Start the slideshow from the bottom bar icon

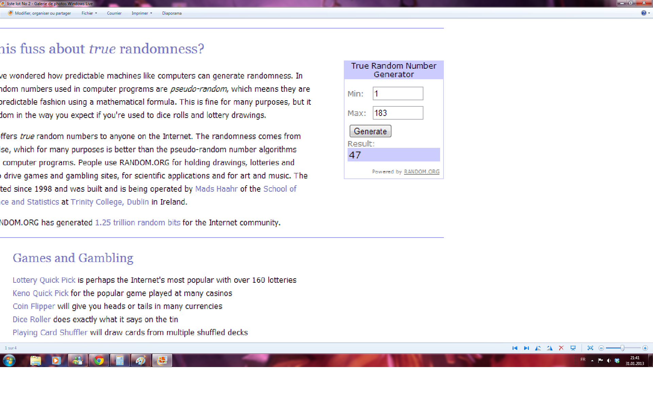(x=573, y=348)
